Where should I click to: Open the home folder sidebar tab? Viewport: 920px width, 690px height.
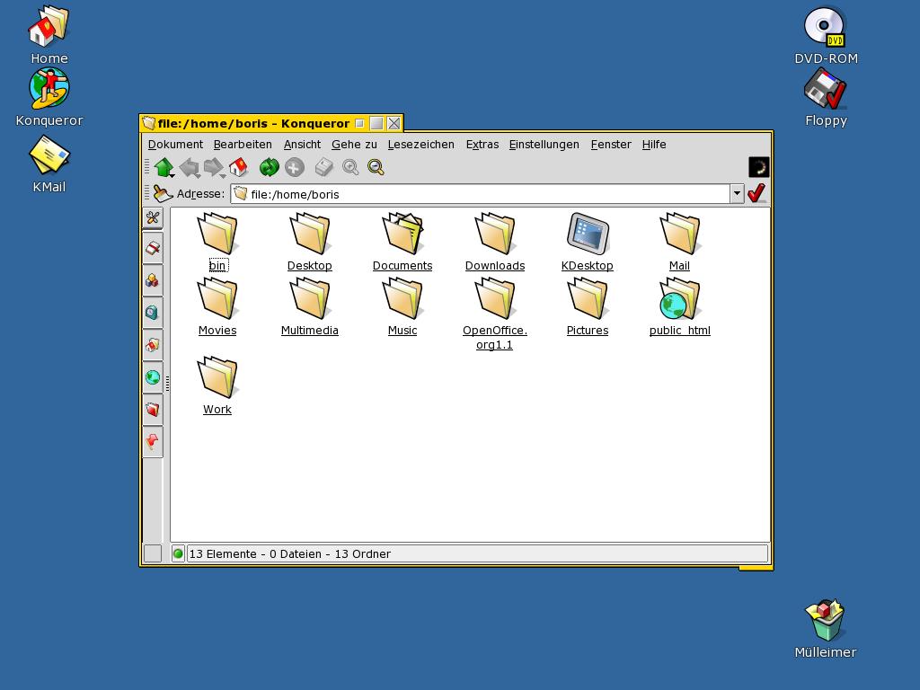click(x=153, y=344)
